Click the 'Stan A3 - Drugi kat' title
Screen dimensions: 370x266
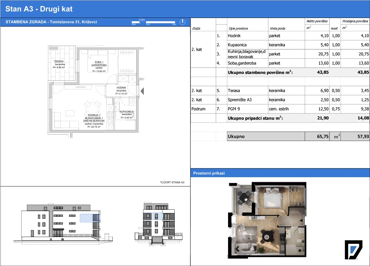pyautogui.click(x=39, y=9)
